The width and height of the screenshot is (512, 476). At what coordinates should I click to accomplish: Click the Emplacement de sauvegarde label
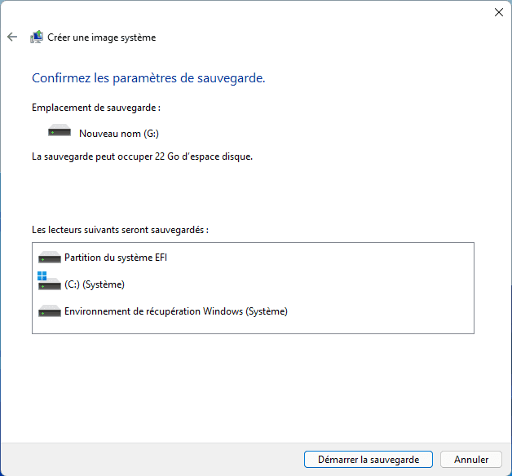tap(96, 108)
